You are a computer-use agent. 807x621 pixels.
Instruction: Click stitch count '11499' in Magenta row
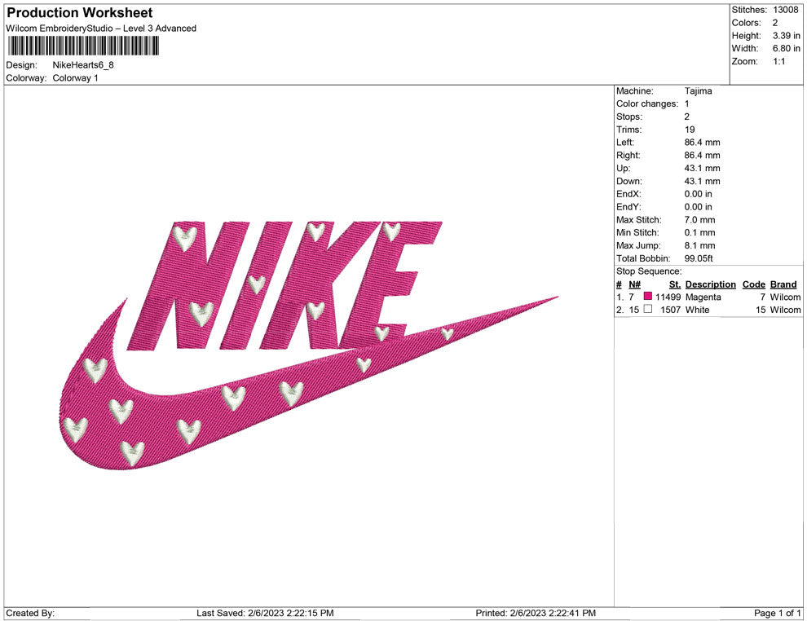tap(668, 297)
